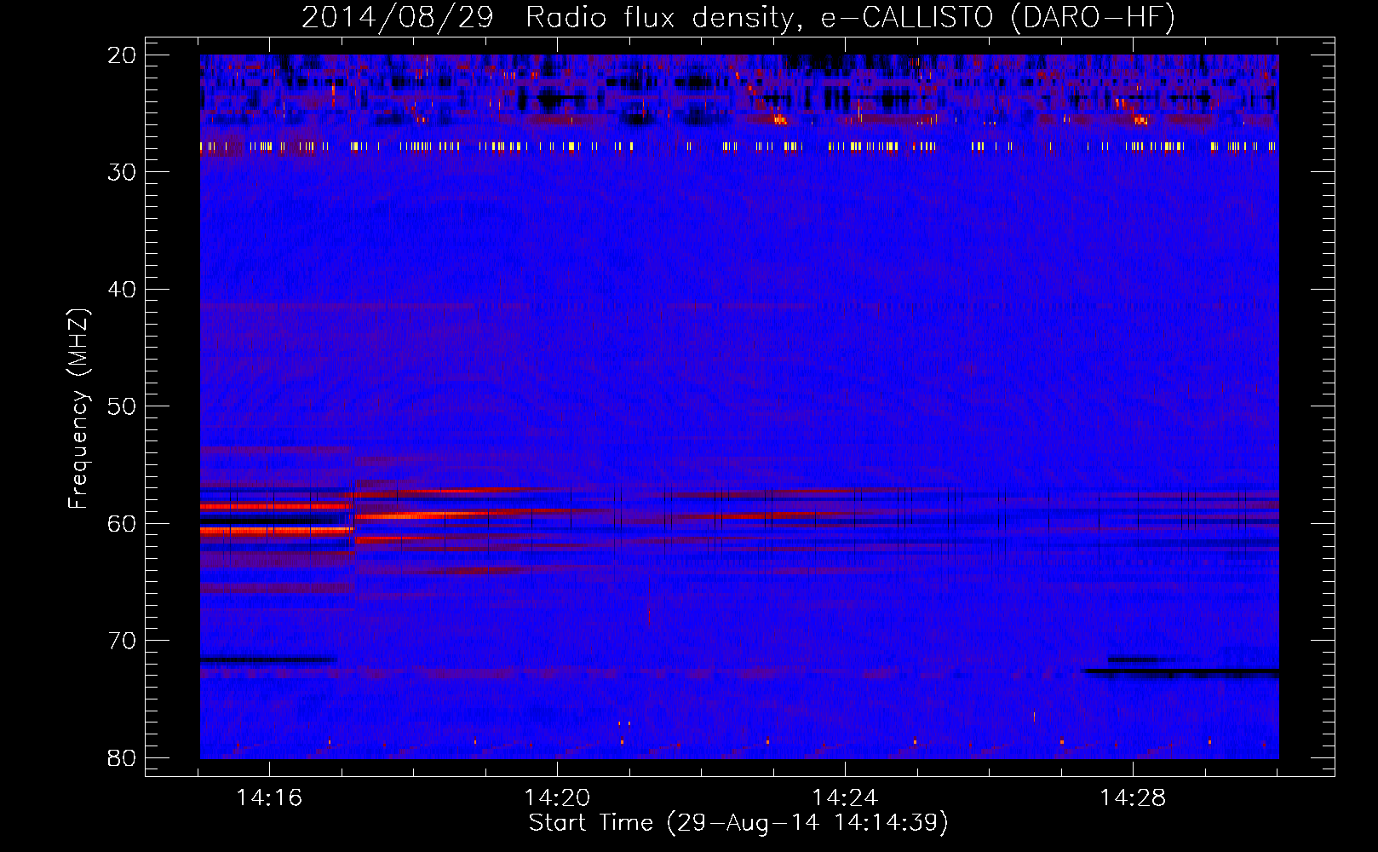The image size is (1378, 852).
Task: Click the 50 frequency tick label
Action: [122, 406]
